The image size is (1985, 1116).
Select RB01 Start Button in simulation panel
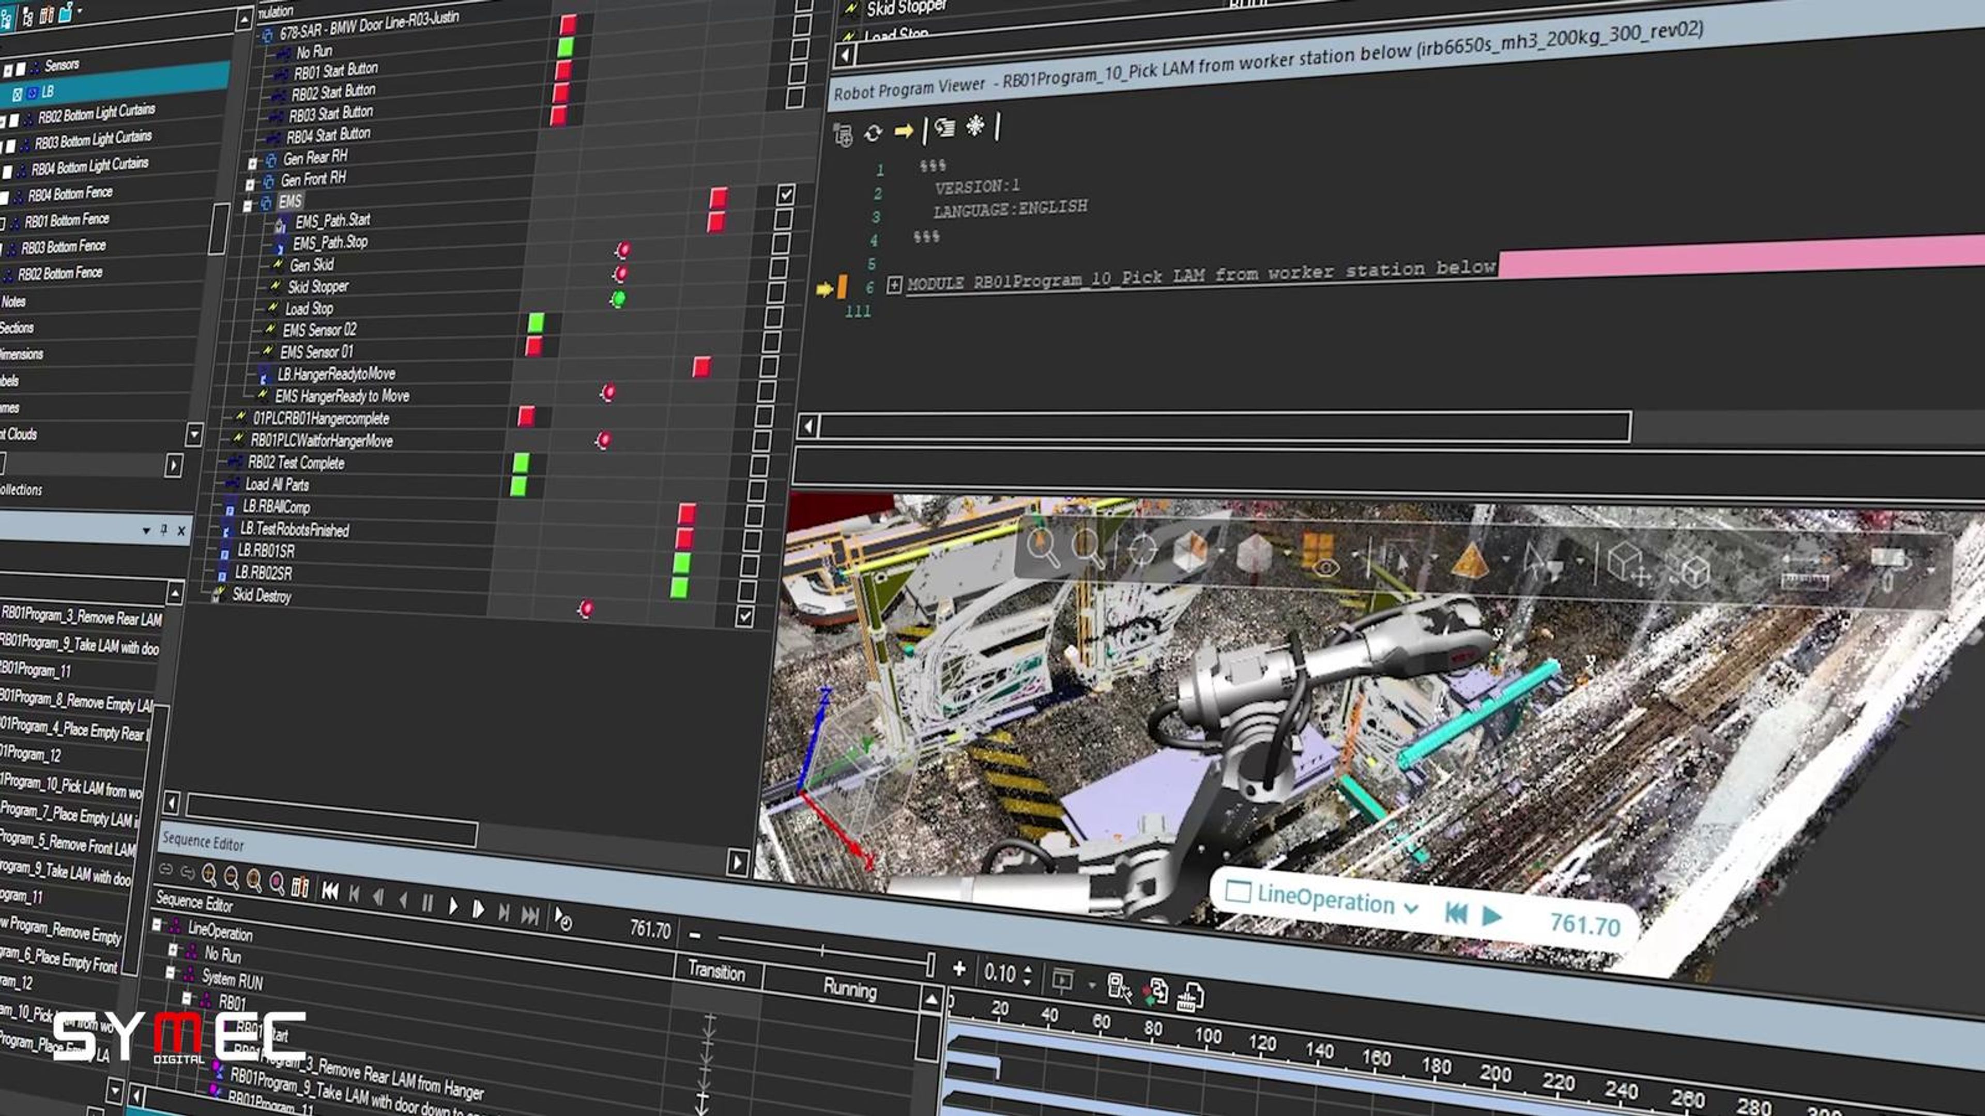click(336, 71)
